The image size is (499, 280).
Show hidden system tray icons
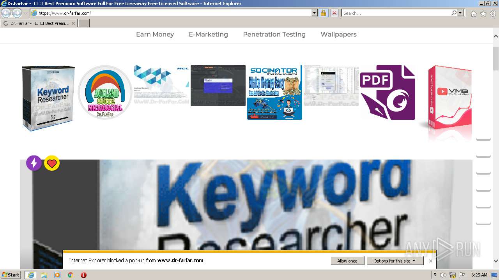[435, 275]
